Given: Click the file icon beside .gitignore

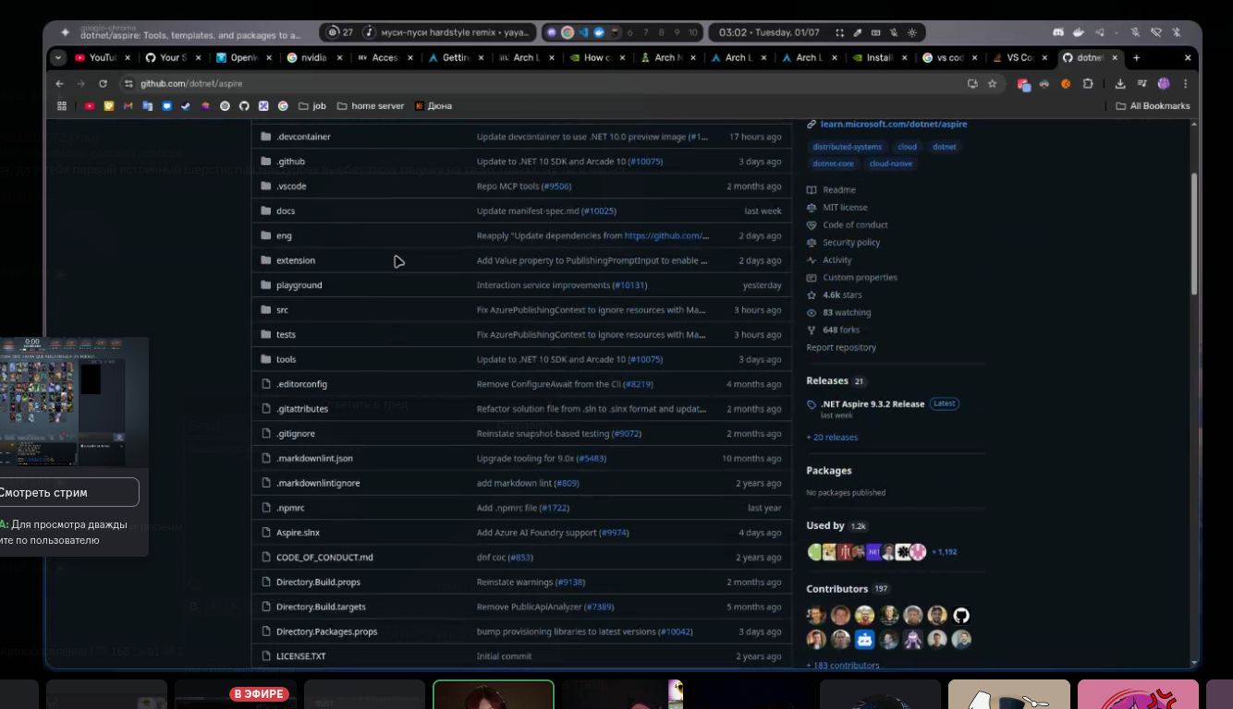Looking at the screenshot, I should coord(266,434).
